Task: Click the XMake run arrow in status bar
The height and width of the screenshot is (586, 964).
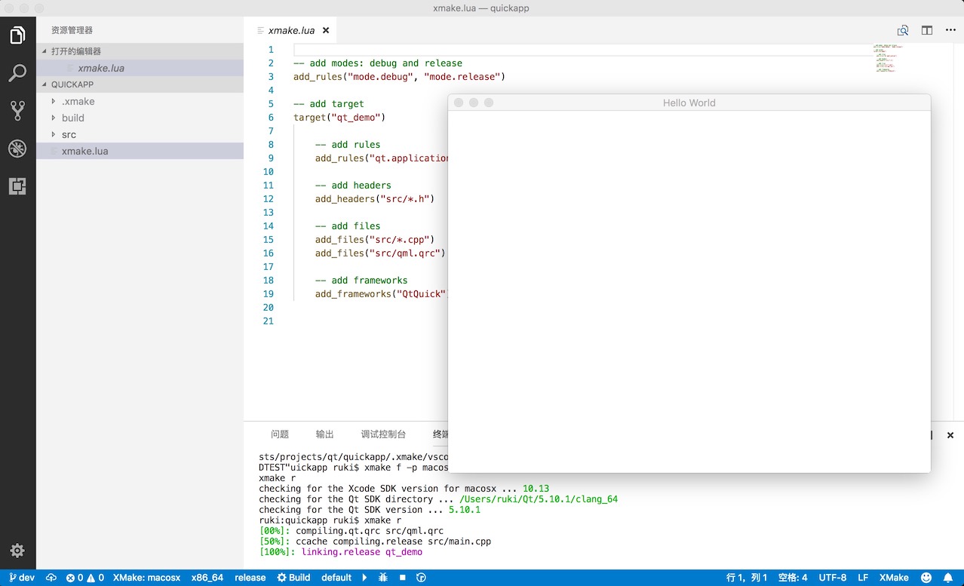Action: point(364,578)
